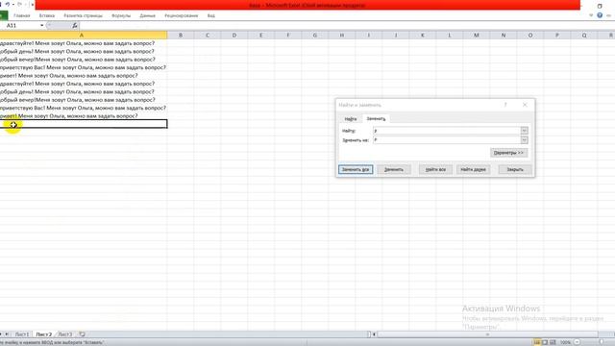Open the Рецензирование ribbon tab

(x=182, y=15)
